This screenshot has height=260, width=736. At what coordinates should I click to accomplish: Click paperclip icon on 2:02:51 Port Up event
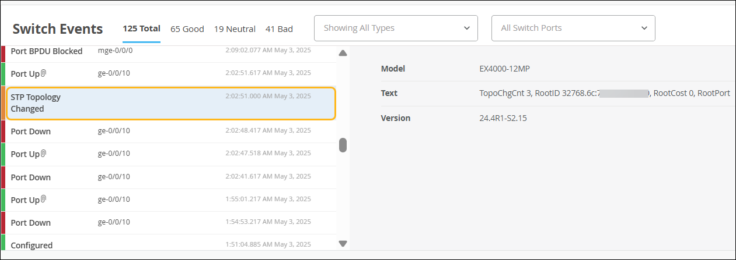click(x=43, y=73)
